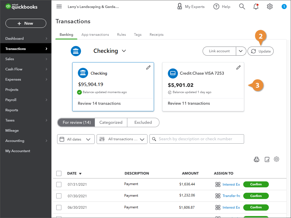The width and height of the screenshot is (291, 218).
Task: Select the 07/31/2021 payment checkbox
Action: click(x=59, y=185)
